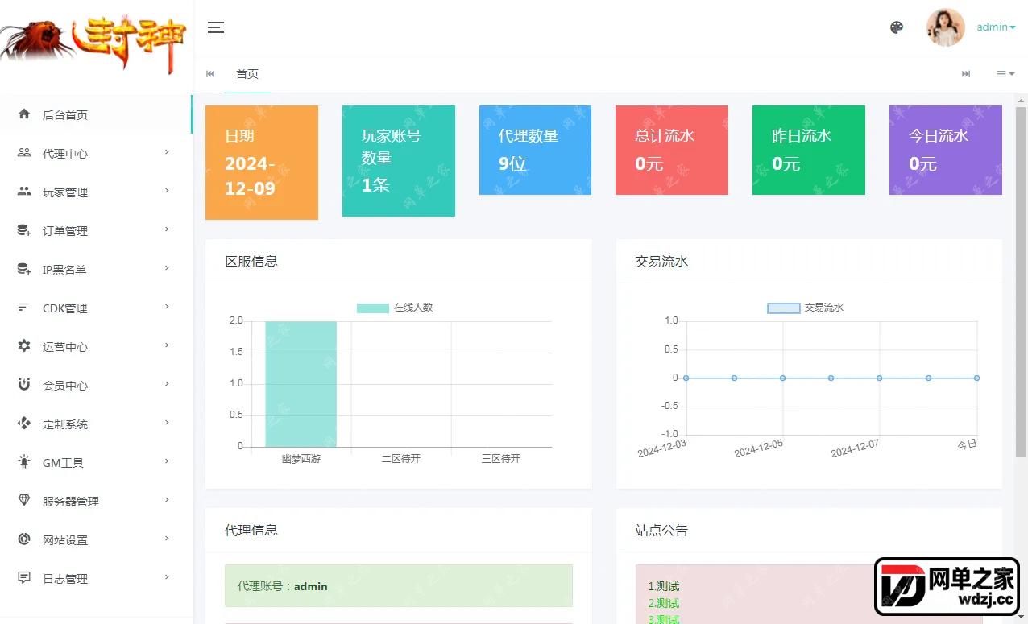This screenshot has width=1028, height=624.
Task: Open the 服务器管理 menu item
Action: (x=97, y=501)
